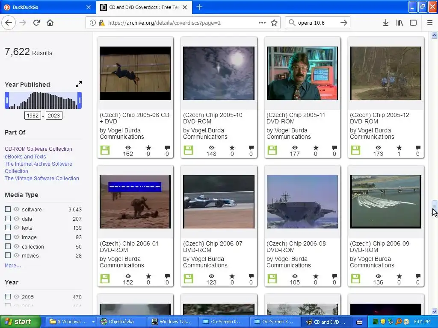Open the 3 Windows Explorer taskbar group
Screen dimensions: 438x328
point(71,322)
